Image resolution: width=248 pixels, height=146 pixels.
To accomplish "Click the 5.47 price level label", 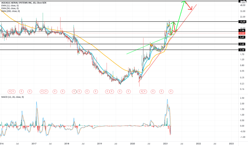I will click(242, 37).
